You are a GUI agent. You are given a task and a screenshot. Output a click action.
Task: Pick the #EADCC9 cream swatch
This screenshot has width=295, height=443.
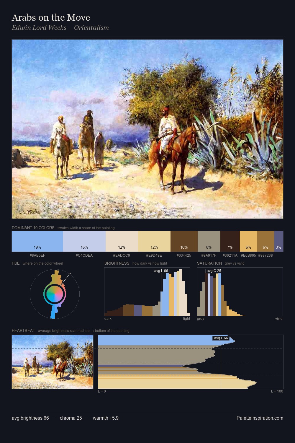coord(122,241)
